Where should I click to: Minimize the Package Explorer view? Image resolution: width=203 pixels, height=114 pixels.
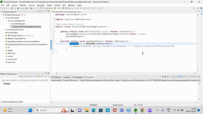(46, 11)
